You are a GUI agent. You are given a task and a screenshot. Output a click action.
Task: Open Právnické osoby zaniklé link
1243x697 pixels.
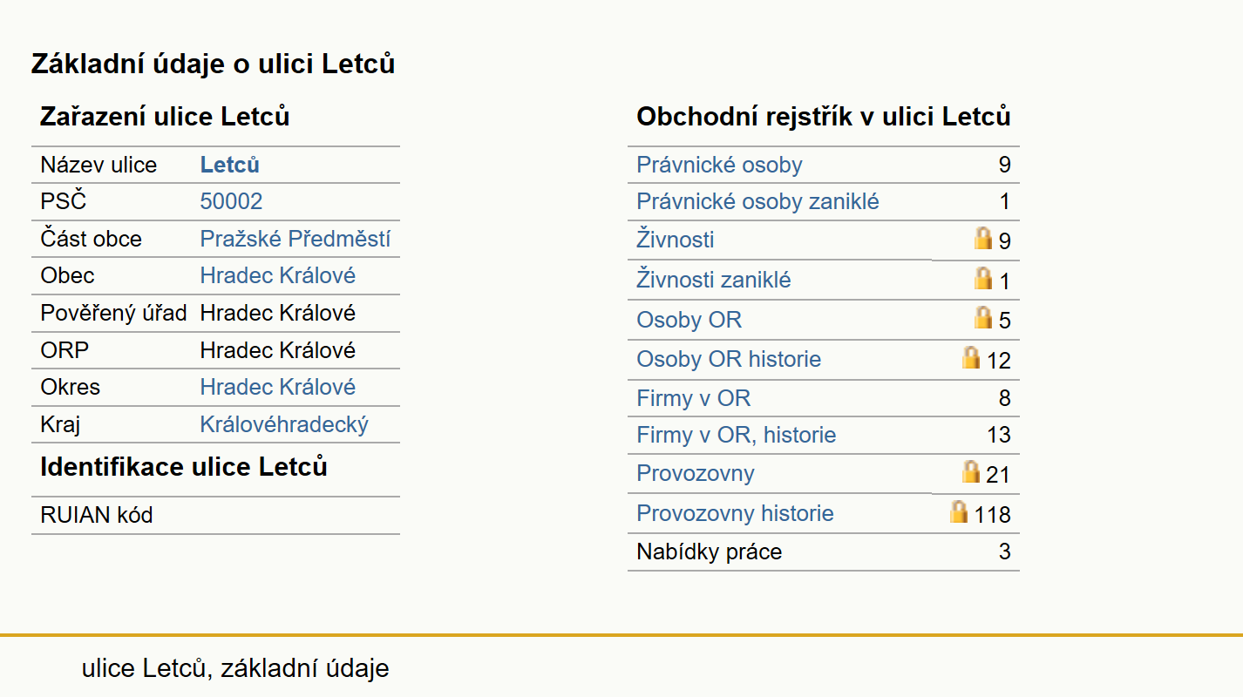[x=757, y=202]
